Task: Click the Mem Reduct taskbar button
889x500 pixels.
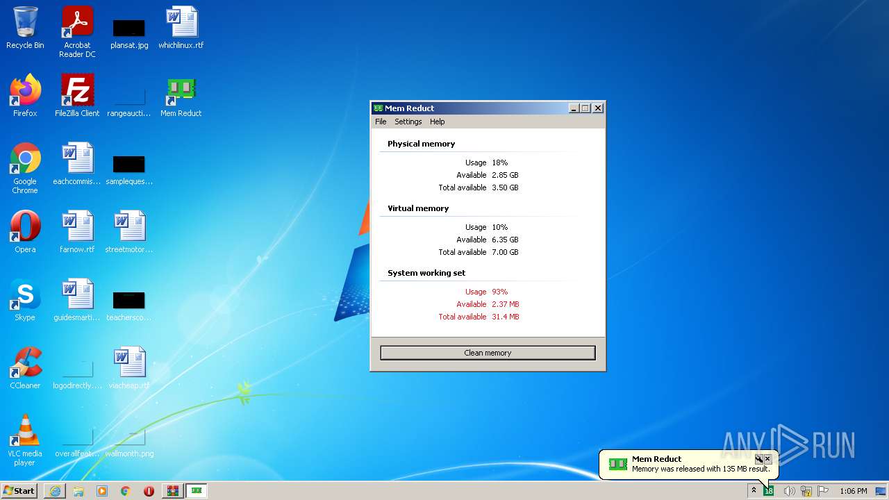Action: tap(196, 491)
